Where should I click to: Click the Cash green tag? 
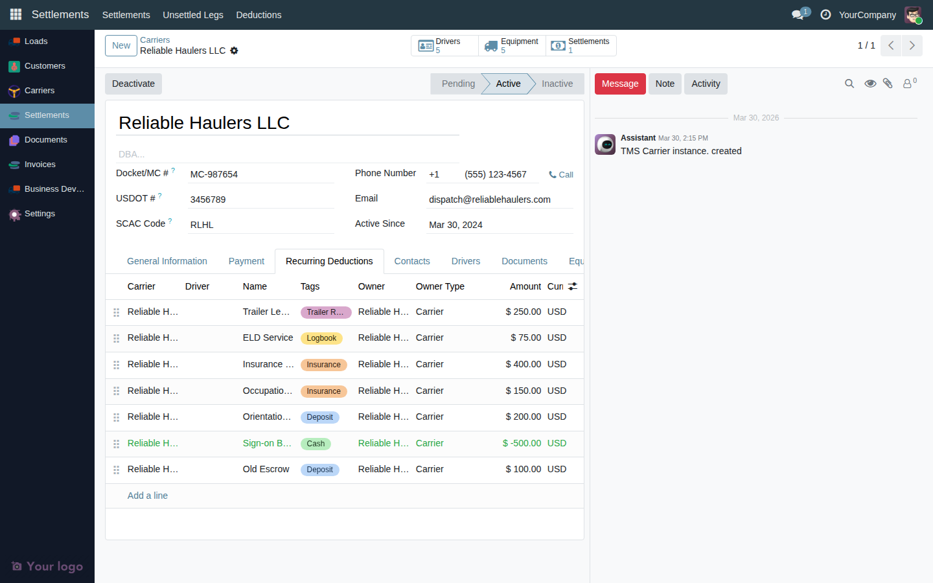tap(316, 444)
